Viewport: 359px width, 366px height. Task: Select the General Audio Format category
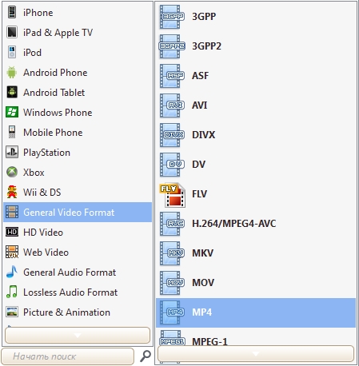point(78,273)
